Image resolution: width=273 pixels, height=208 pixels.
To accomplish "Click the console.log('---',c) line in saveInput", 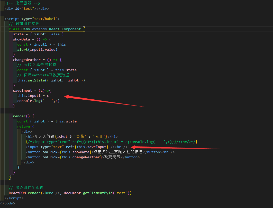I will tap(38, 101).
